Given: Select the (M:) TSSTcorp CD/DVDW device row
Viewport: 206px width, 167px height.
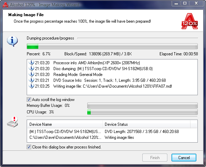Looking at the screenshot, I should tap(112, 132).
